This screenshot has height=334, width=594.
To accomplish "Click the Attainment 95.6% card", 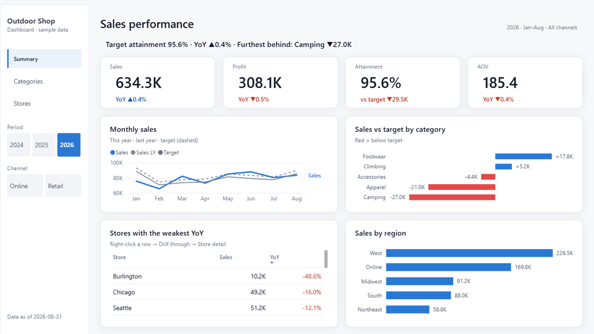I will [x=403, y=83].
